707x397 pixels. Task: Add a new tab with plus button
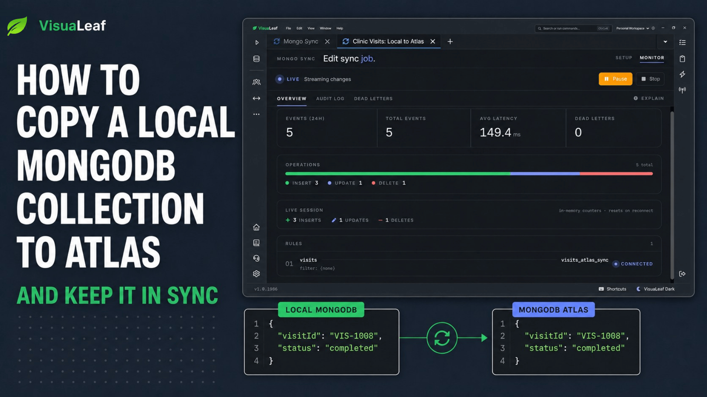pos(450,42)
